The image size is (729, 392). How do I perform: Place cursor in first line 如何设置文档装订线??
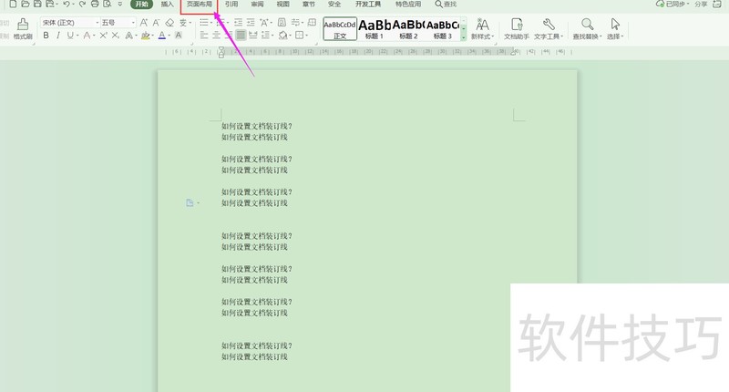tap(257, 126)
